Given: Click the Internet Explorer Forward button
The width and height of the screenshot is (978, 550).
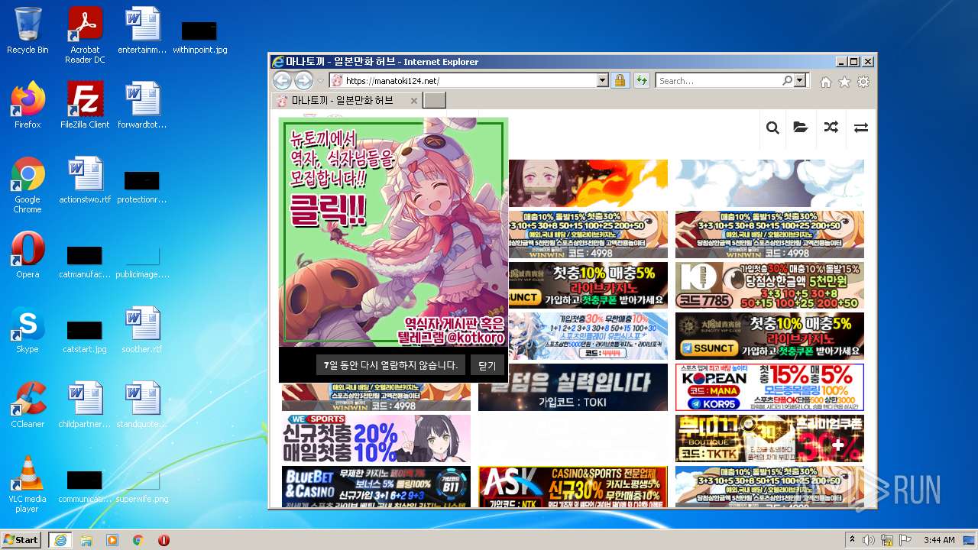Looking at the screenshot, I should pyautogui.click(x=303, y=80).
